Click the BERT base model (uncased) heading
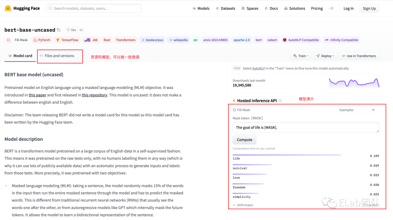The image size is (393, 220). click(34, 75)
